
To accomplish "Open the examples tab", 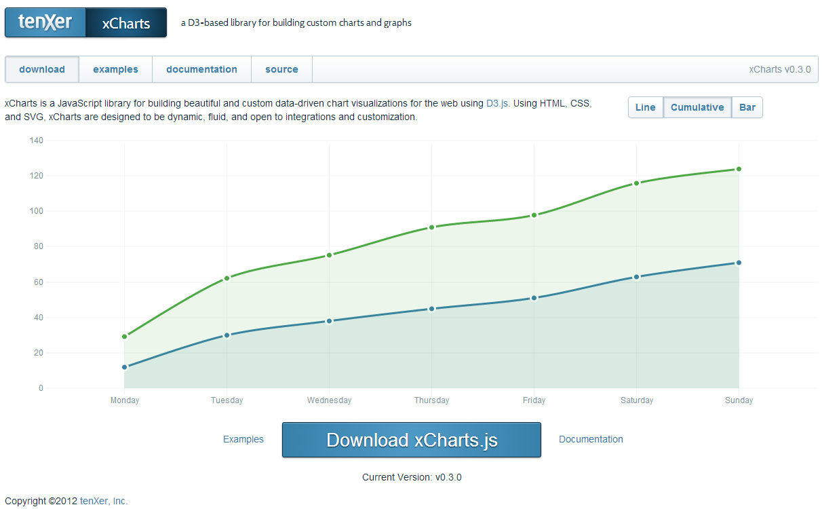I will (x=115, y=69).
